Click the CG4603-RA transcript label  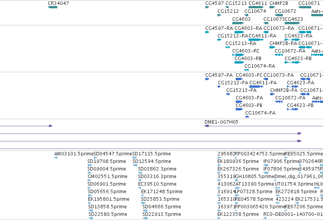pyautogui.click(x=249, y=28)
